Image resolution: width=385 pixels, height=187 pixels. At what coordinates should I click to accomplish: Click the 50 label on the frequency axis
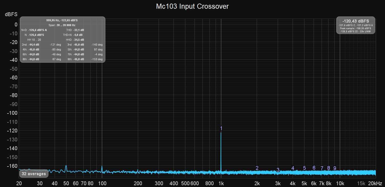pyautogui.click(x=66, y=183)
